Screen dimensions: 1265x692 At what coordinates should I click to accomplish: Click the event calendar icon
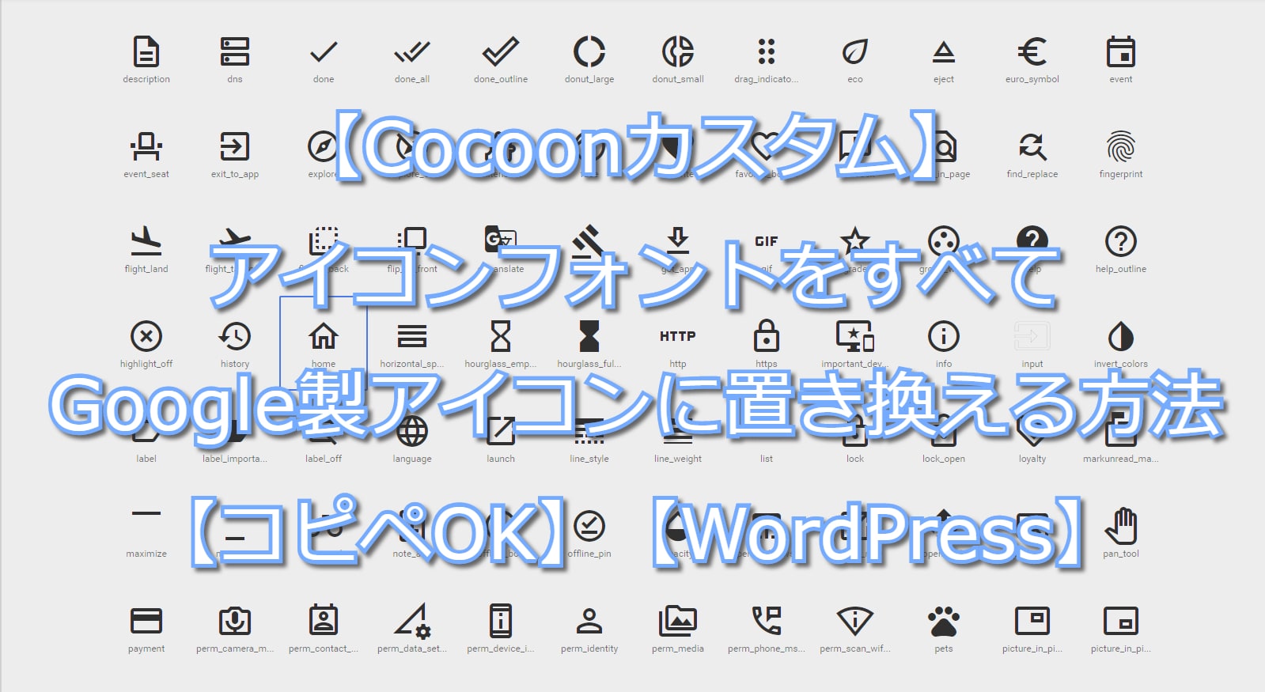(1121, 51)
